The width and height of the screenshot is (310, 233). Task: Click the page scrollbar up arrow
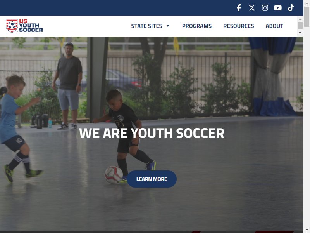[307, 3]
